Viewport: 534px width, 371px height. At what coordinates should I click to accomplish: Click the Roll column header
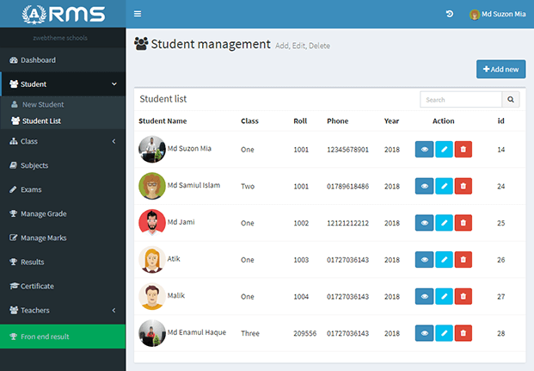tap(300, 121)
